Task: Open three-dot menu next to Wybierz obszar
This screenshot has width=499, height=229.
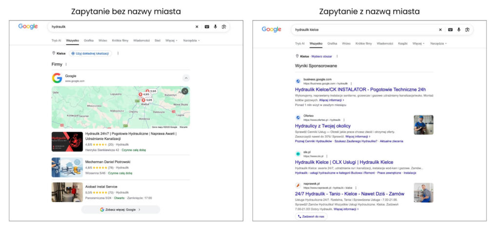Action: [x=337, y=57]
